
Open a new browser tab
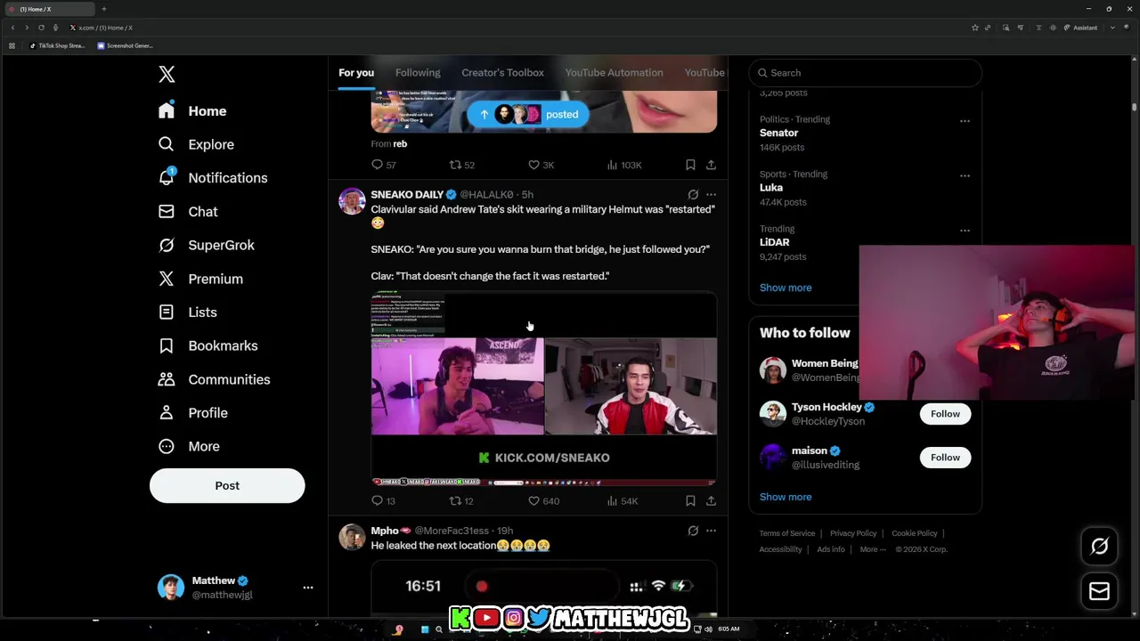(103, 9)
